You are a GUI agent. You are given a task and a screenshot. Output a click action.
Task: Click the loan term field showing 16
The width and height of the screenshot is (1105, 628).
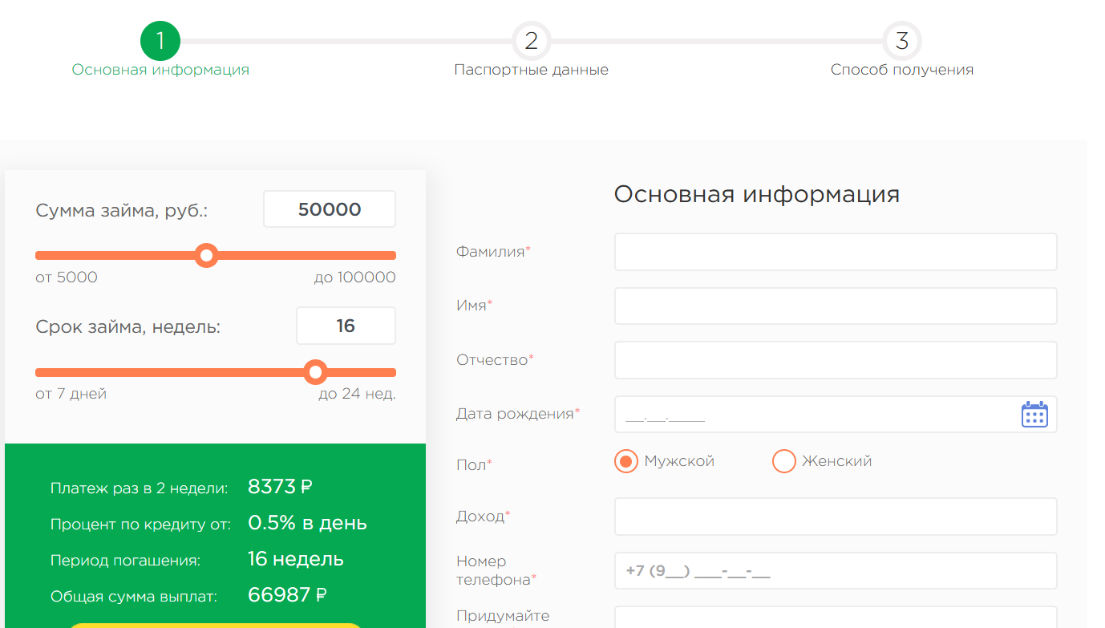346,326
